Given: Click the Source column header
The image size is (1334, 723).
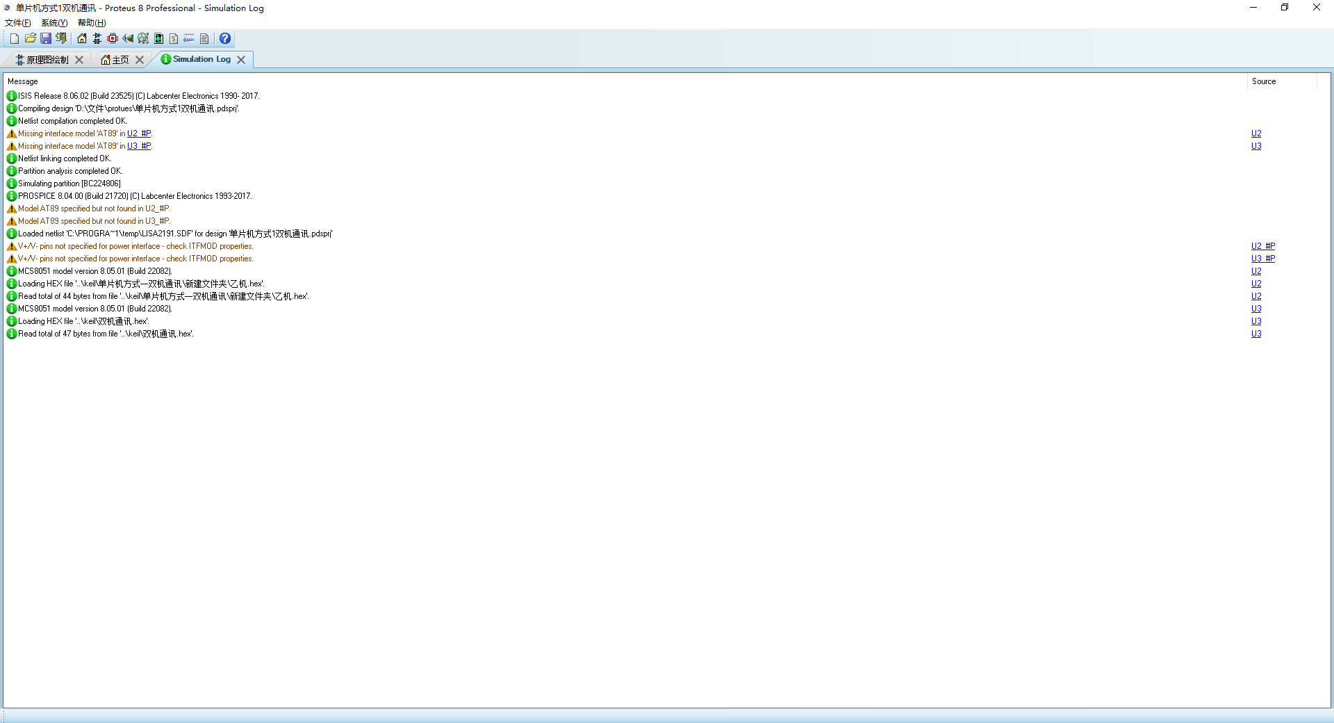Looking at the screenshot, I should 1282,81.
